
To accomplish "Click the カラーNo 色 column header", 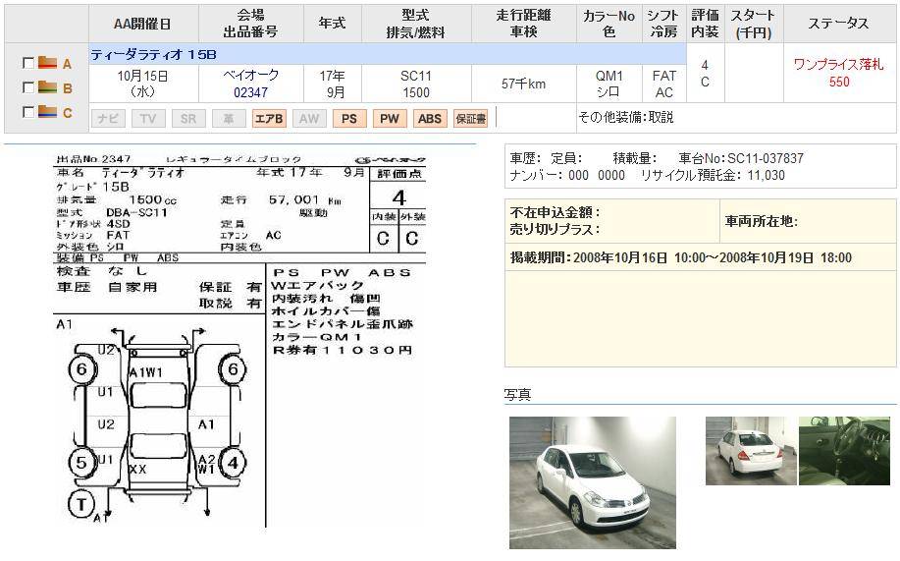I will (609, 24).
